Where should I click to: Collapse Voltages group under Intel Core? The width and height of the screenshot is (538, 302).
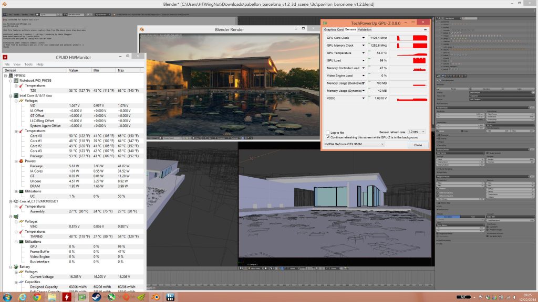click(16, 101)
